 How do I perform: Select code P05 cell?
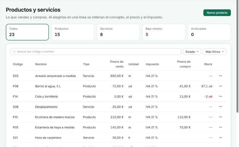pos(15,127)
